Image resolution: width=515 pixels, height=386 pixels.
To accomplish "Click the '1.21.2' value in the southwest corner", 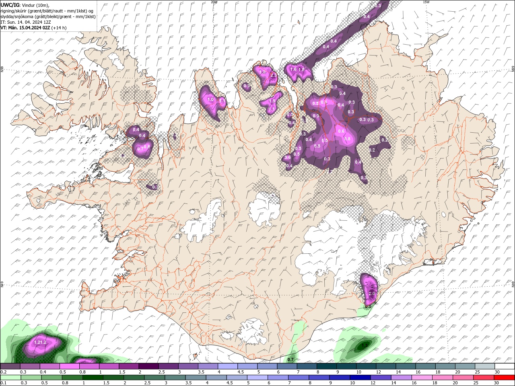I will point(41,342).
